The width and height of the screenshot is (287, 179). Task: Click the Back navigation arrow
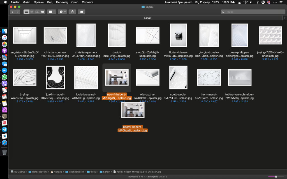(x=13, y=12)
